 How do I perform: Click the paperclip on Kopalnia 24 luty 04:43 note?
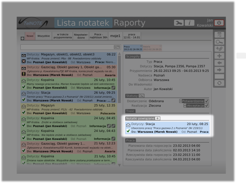(113, 139)
